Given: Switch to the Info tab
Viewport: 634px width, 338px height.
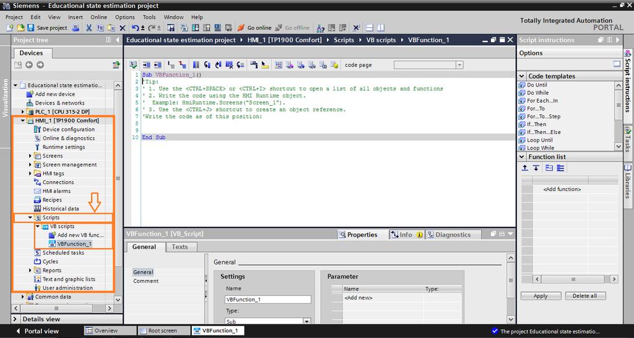Looking at the screenshot, I should pos(406,235).
